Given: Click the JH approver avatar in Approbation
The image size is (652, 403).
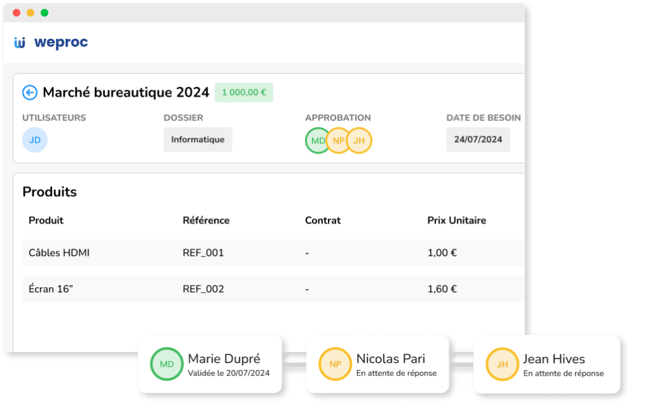Looking at the screenshot, I should tap(360, 141).
